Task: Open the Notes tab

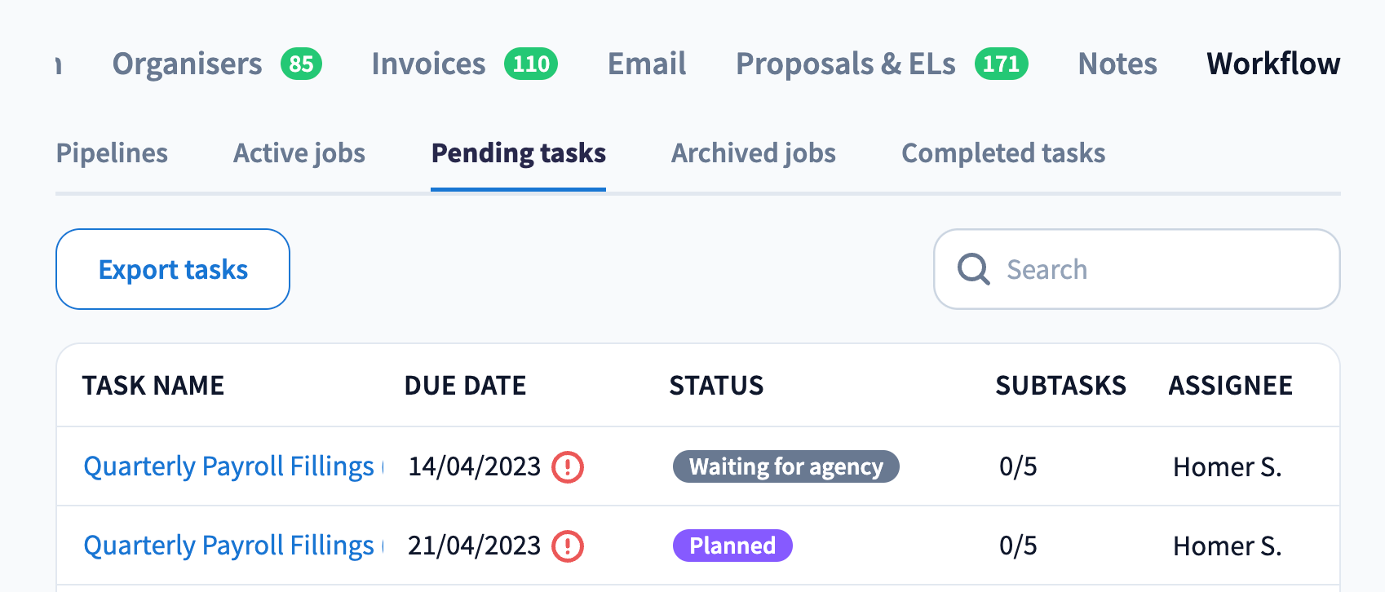Action: 1117,64
